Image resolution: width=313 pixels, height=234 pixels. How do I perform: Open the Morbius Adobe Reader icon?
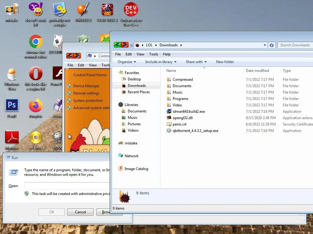coord(12,140)
